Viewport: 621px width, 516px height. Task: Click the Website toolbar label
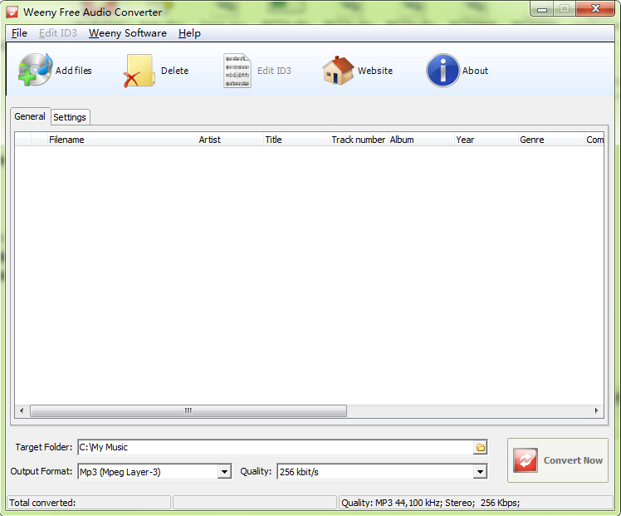coord(375,71)
